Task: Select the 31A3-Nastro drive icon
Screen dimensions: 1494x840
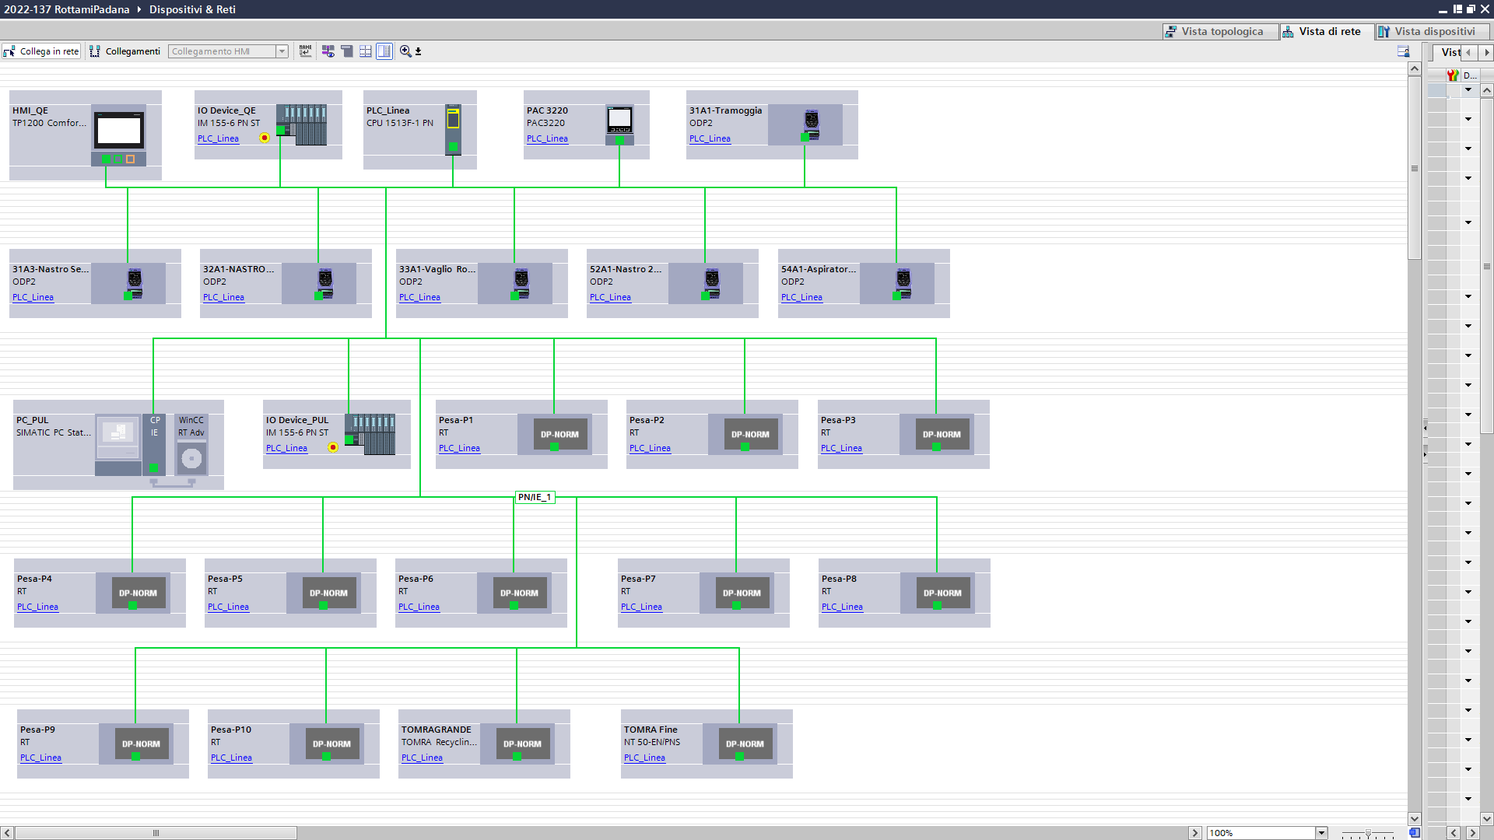Action: click(x=133, y=283)
